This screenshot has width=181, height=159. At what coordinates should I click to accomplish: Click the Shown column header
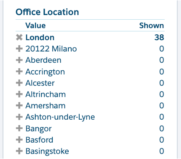click(152, 26)
